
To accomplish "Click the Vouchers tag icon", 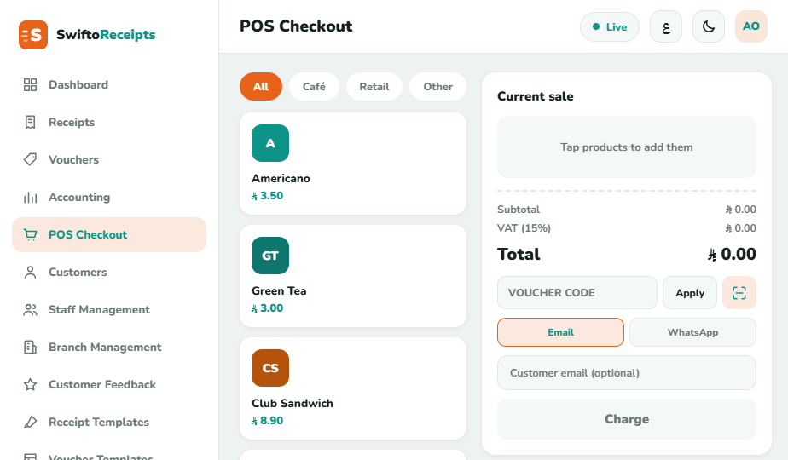I will 30,159.
